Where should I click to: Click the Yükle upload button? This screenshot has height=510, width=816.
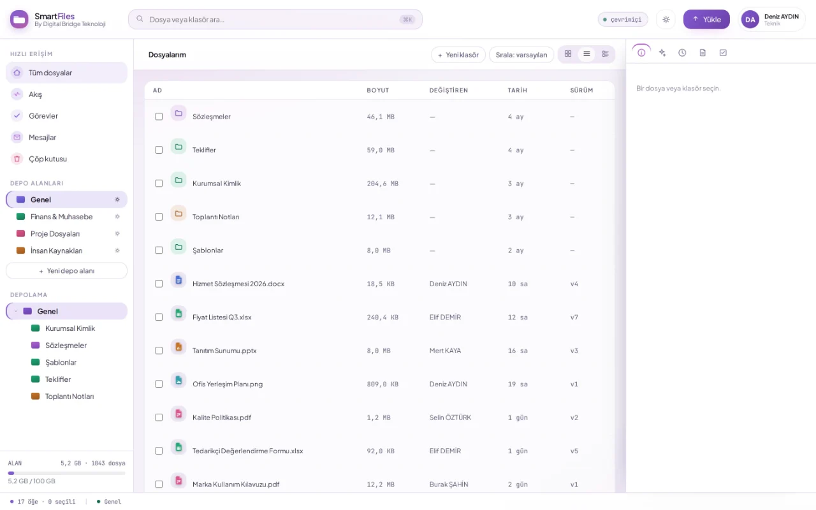[x=706, y=19]
